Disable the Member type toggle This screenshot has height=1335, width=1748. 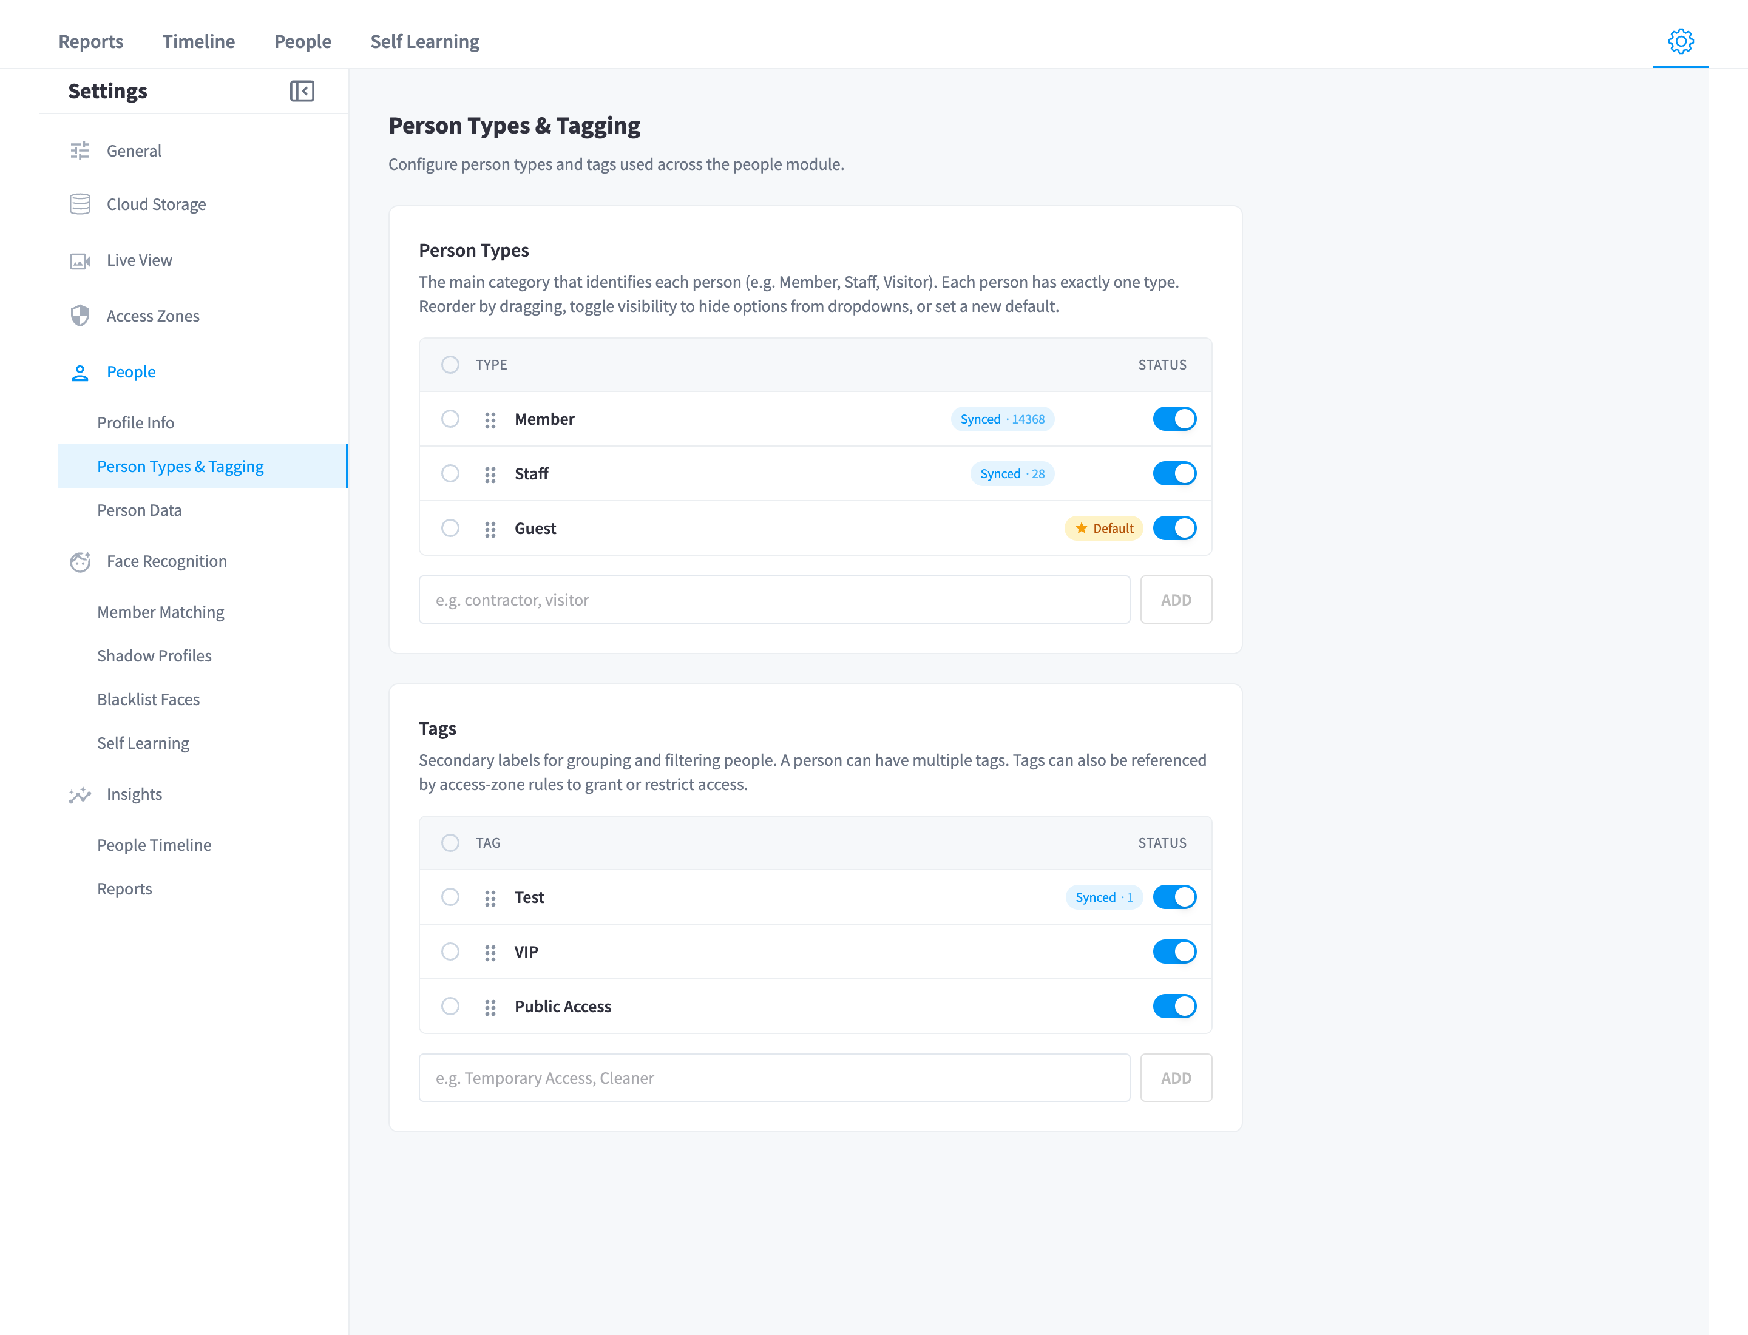pyautogui.click(x=1174, y=419)
